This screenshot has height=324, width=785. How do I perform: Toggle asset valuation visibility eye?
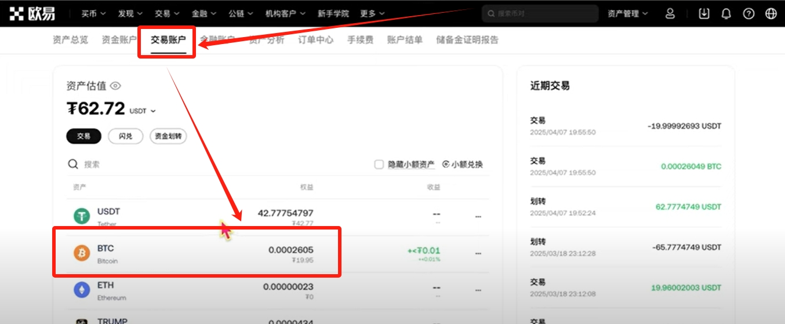coord(115,86)
